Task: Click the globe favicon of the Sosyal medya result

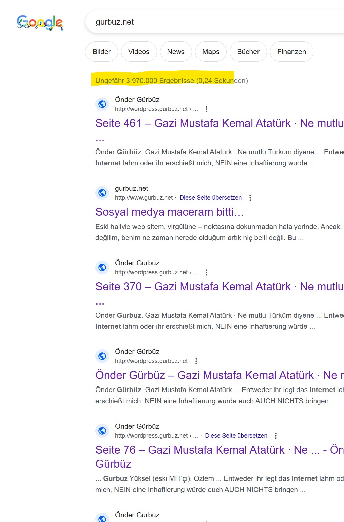Action: (102, 193)
